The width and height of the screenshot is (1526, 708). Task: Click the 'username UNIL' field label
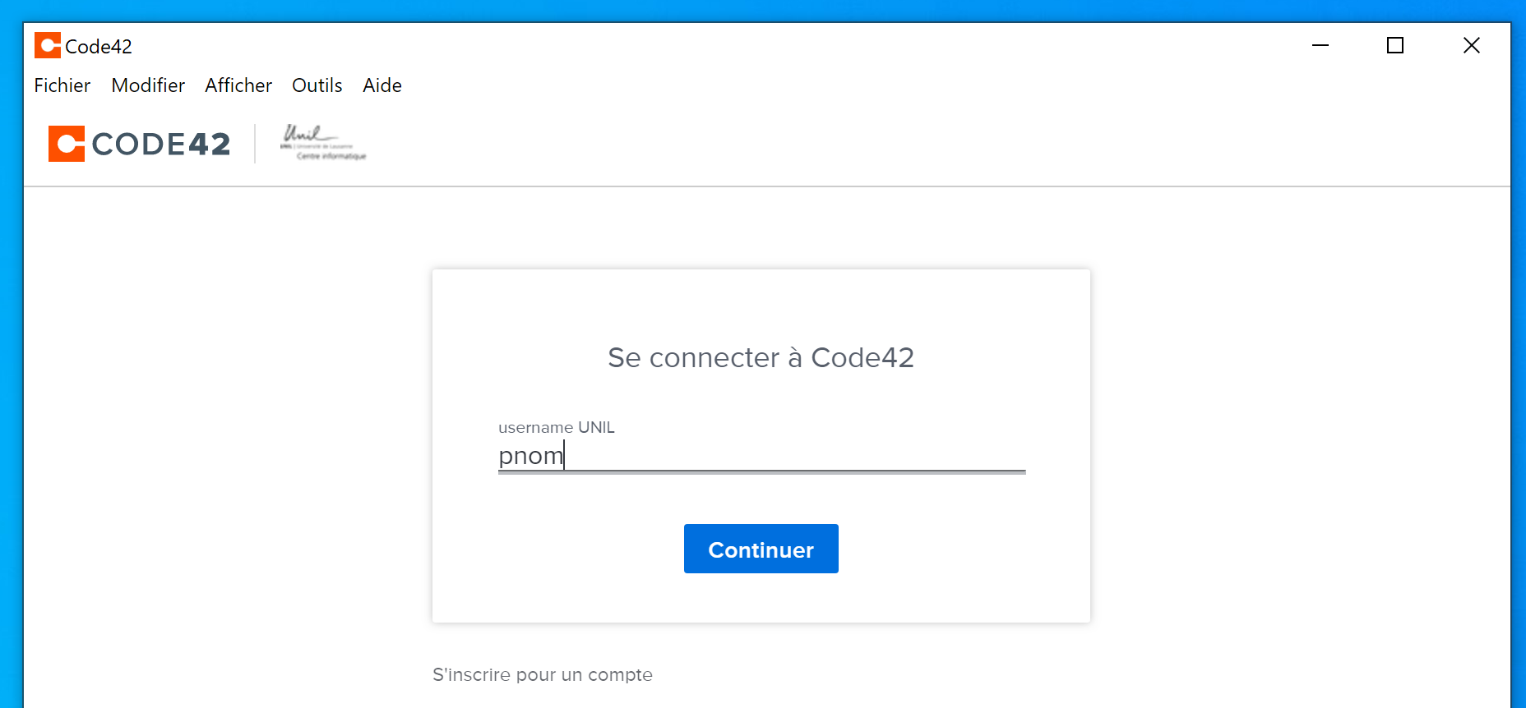[x=557, y=428]
